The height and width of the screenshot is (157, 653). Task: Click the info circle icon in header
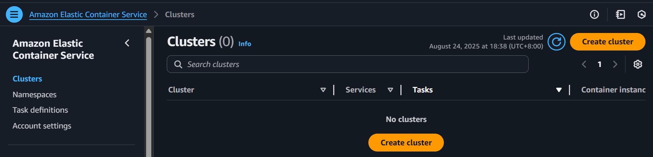coord(594,14)
